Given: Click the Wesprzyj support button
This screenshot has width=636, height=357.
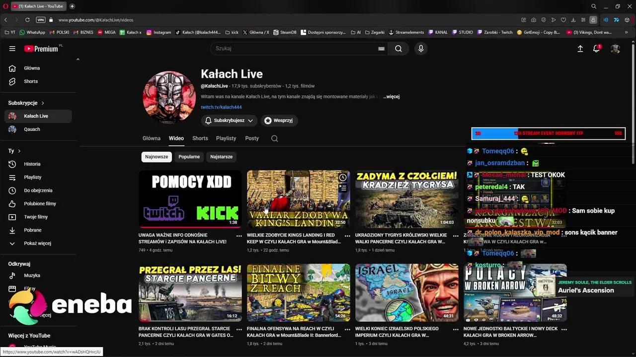Looking at the screenshot, I should pos(279,120).
